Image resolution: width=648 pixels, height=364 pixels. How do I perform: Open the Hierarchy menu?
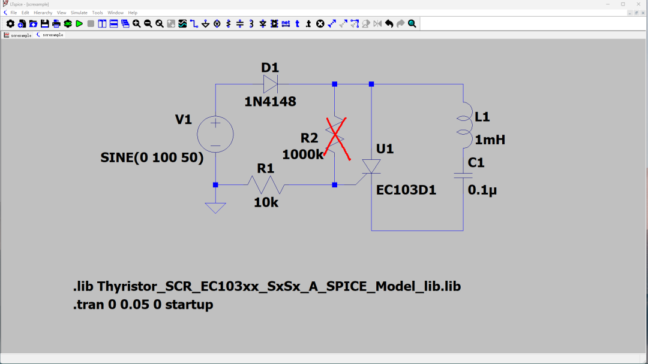tap(43, 13)
